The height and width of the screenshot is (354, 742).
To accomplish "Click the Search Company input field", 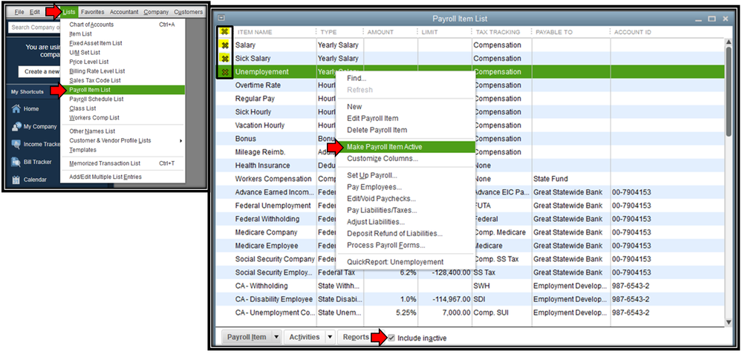I will pyautogui.click(x=34, y=27).
